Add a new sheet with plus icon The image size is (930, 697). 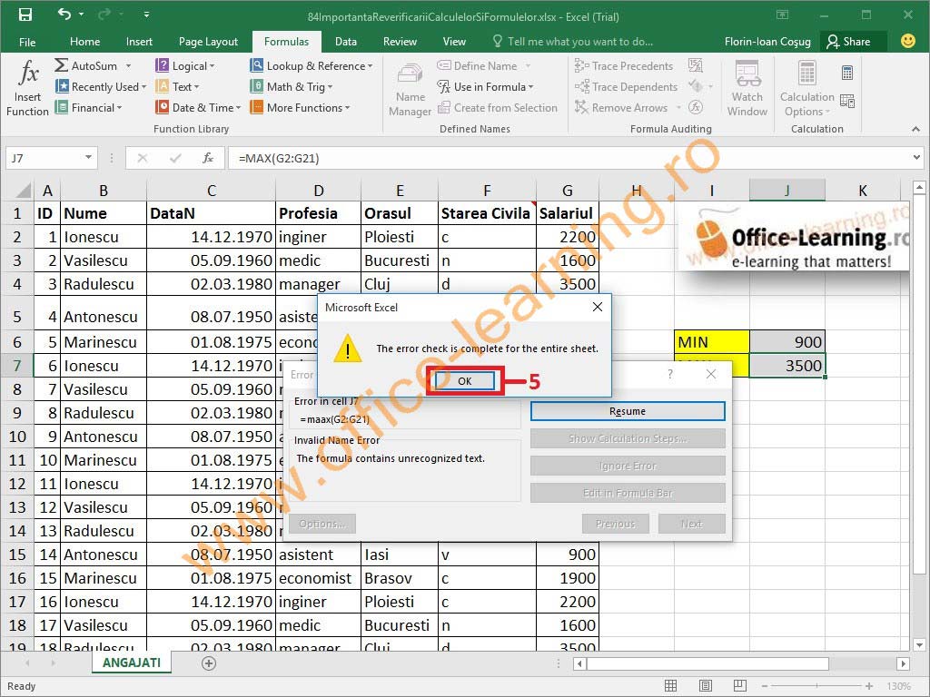pyautogui.click(x=209, y=663)
